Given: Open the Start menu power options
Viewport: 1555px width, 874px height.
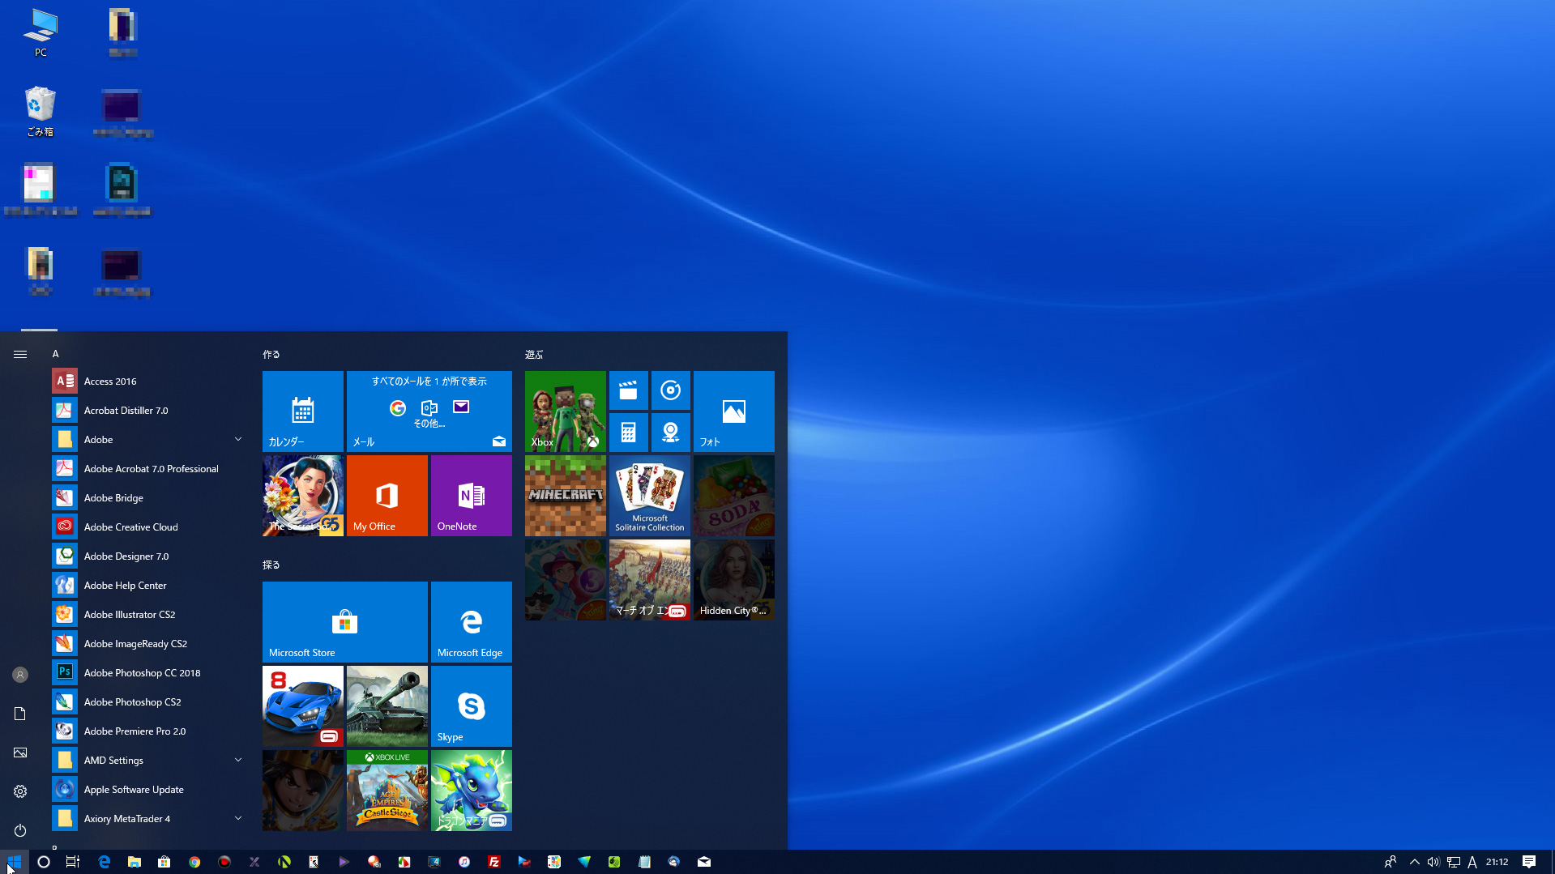Looking at the screenshot, I should tap(20, 830).
